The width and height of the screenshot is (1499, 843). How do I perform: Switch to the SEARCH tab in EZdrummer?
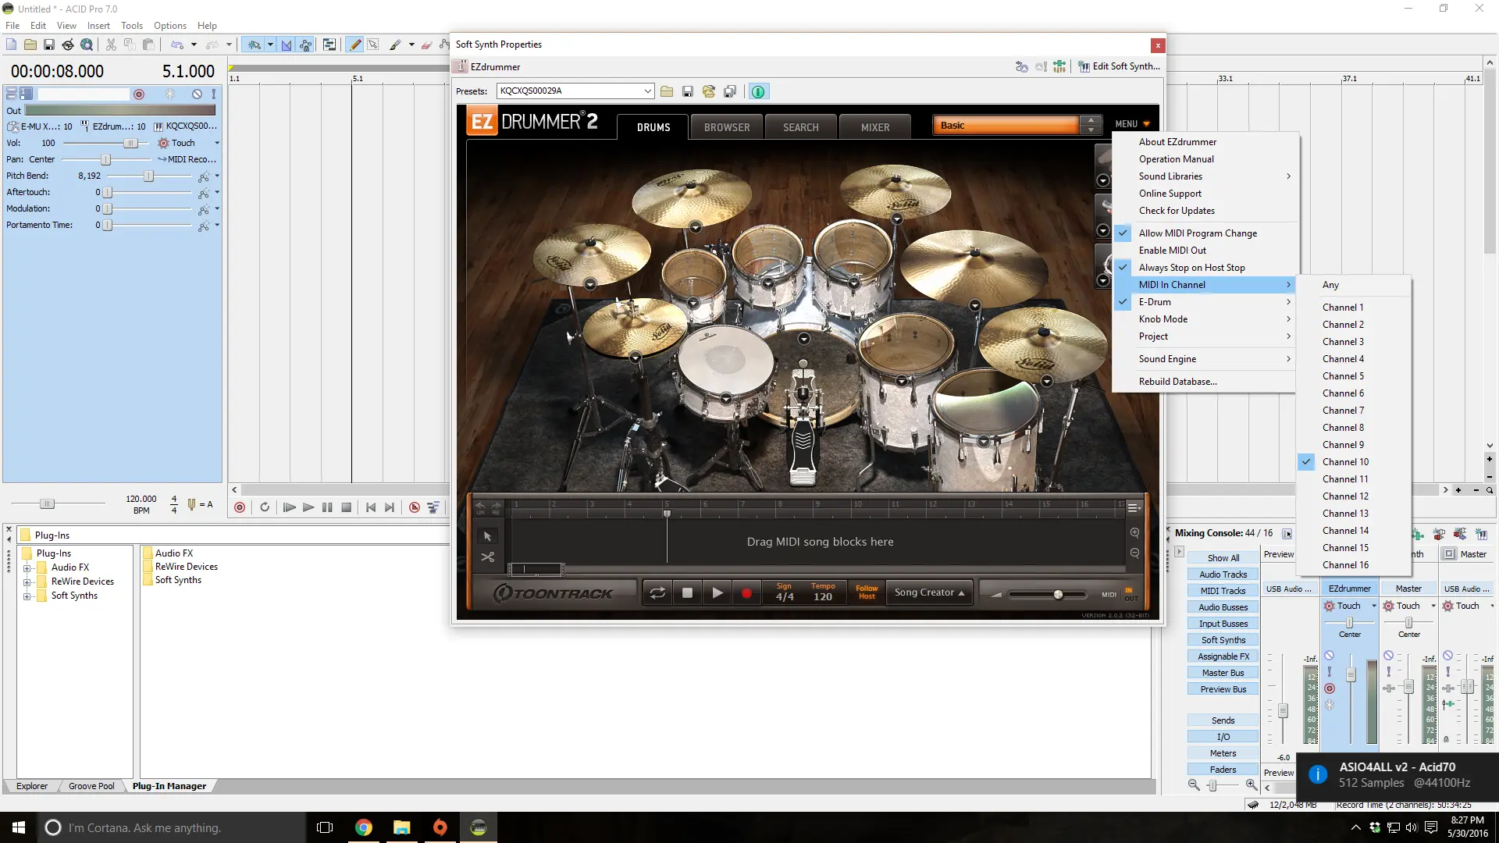tap(801, 127)
